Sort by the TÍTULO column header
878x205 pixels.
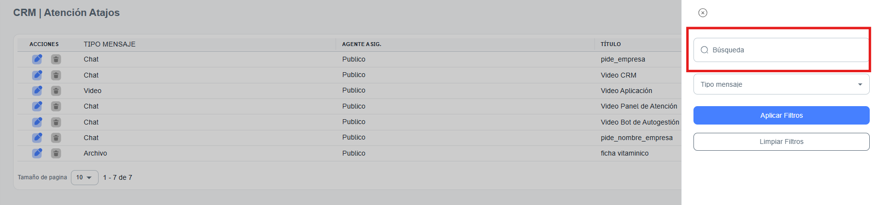click(x=610, y=44)
